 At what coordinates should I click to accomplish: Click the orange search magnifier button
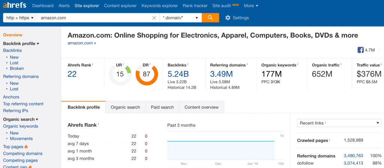[x=210, y=18]
